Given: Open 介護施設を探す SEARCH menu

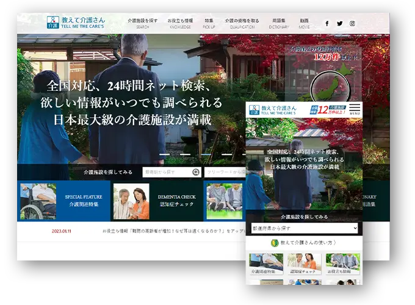Looking at the screenshot, I should (x=143, y=23).
